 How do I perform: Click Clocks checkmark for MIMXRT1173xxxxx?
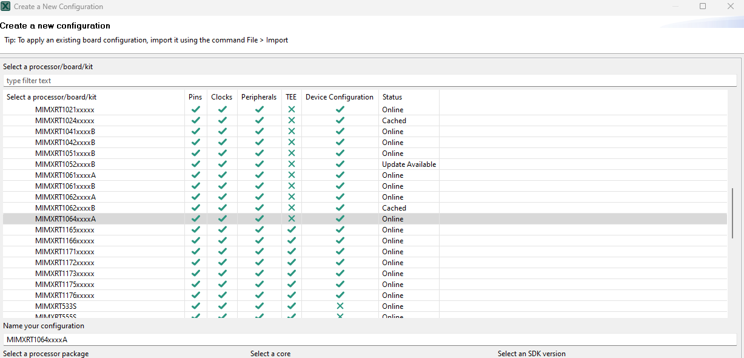click(x=222, y=274)
